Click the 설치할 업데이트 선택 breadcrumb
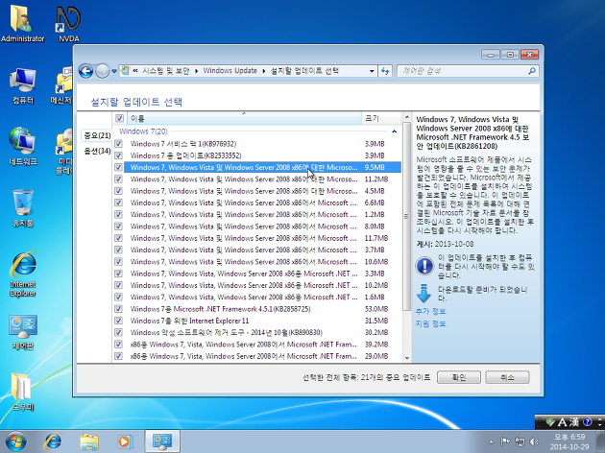The width and height of the screenshot is (605, 453). (x=304, y=71)
